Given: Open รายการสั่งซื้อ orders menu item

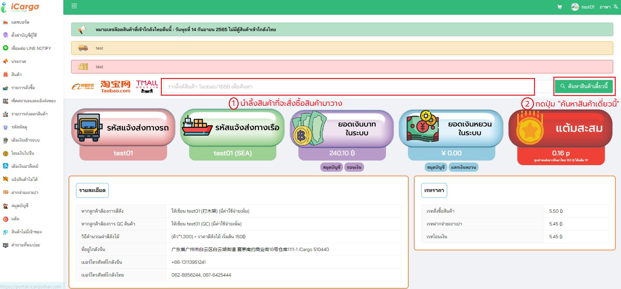Looking at the screenshot, I should (23, 87).
